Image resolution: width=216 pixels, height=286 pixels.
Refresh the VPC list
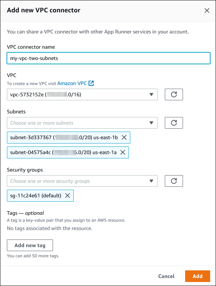click(174, 94)
